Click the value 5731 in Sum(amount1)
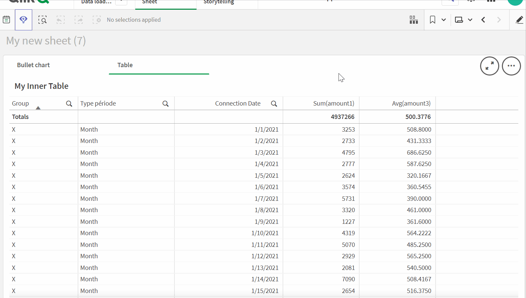This screenshot has height=298, width=526. (x=348, y=199)
